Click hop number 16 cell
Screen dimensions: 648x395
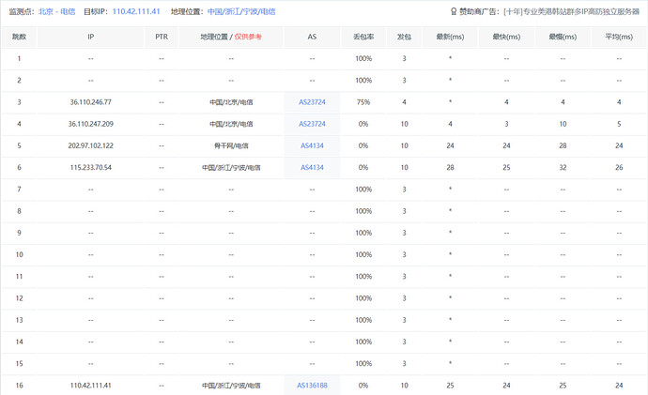pyautogui.click(x=19, y=386)
